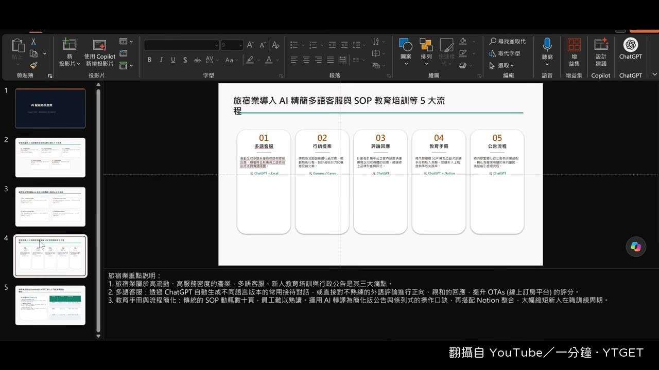Click the text highlight color pen
The height and width of the screenshot is (370, 659).
click(x=250, y=60)
